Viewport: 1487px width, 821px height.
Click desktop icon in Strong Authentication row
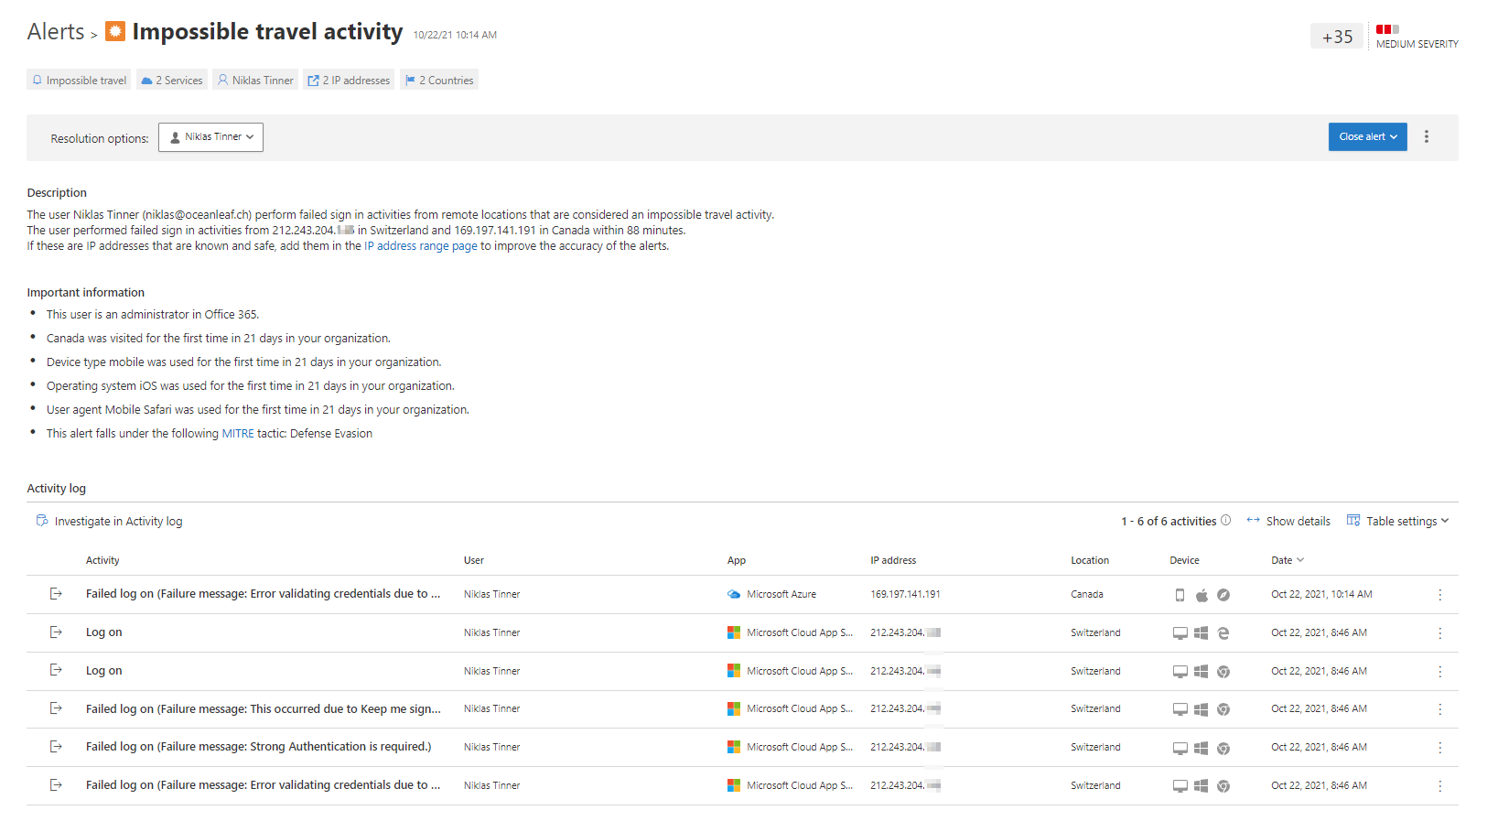[x=1180, y=749]
